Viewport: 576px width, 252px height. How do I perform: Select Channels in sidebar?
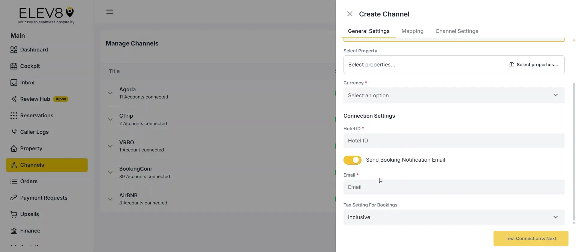coord(47,165)
